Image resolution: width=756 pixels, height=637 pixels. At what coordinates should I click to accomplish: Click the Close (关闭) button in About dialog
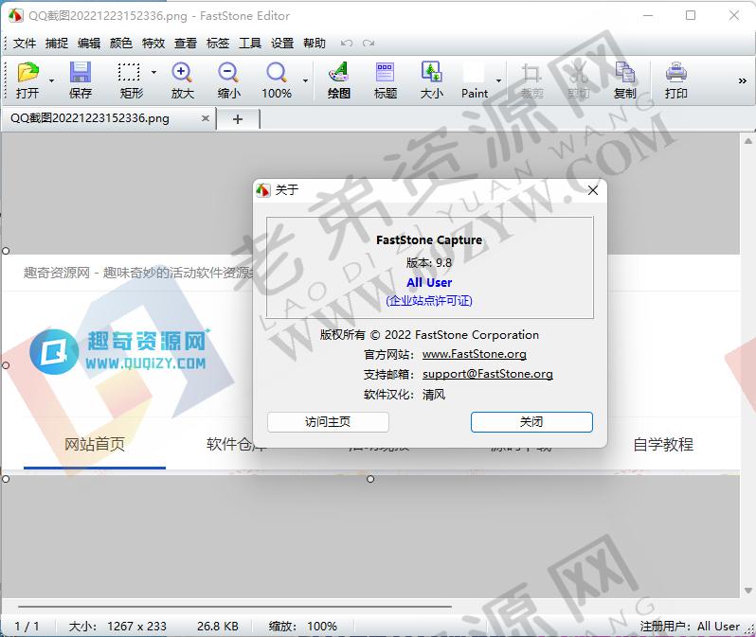(531, 422)
